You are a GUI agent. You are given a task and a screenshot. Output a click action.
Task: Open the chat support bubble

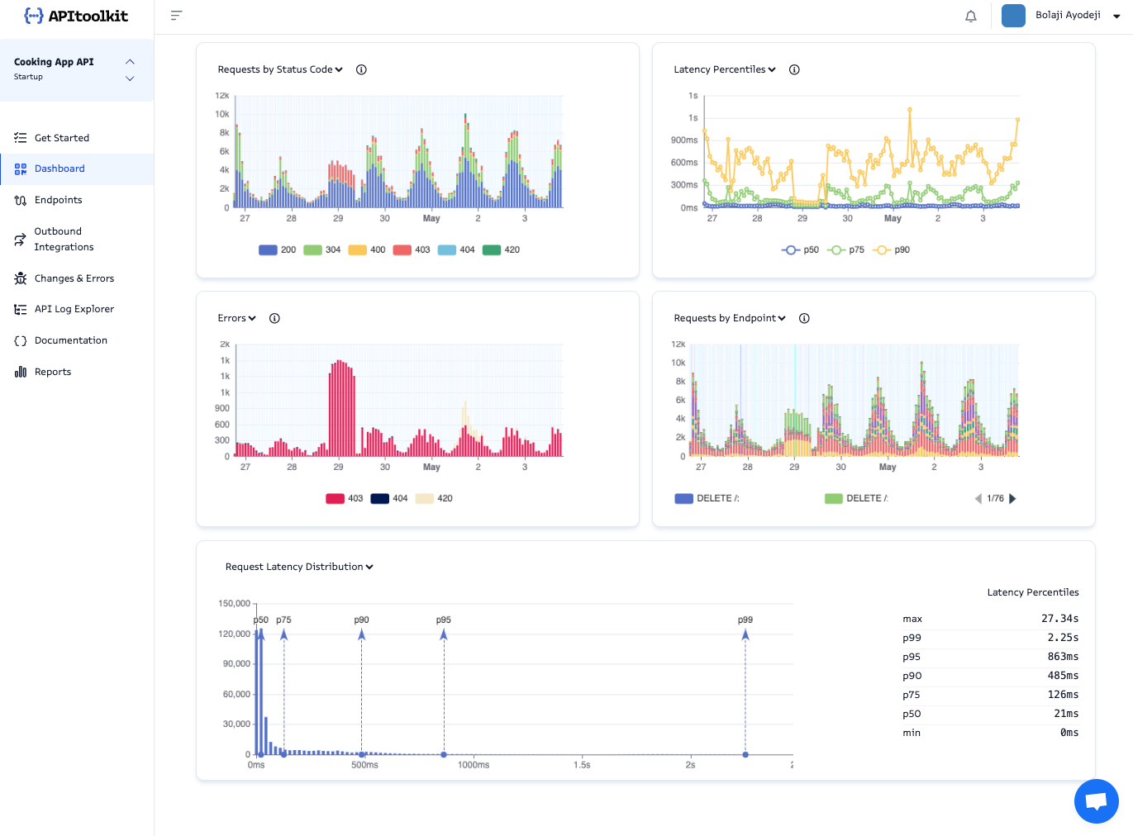[x=1096, y=800]
